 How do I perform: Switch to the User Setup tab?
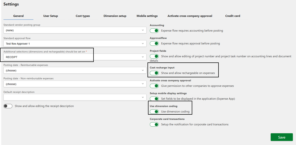50,16
